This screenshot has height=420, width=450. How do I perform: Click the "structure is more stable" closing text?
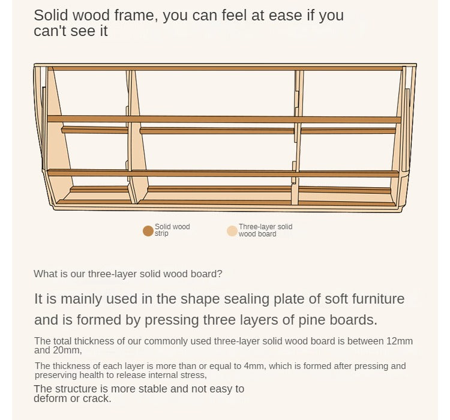point(139,394)
